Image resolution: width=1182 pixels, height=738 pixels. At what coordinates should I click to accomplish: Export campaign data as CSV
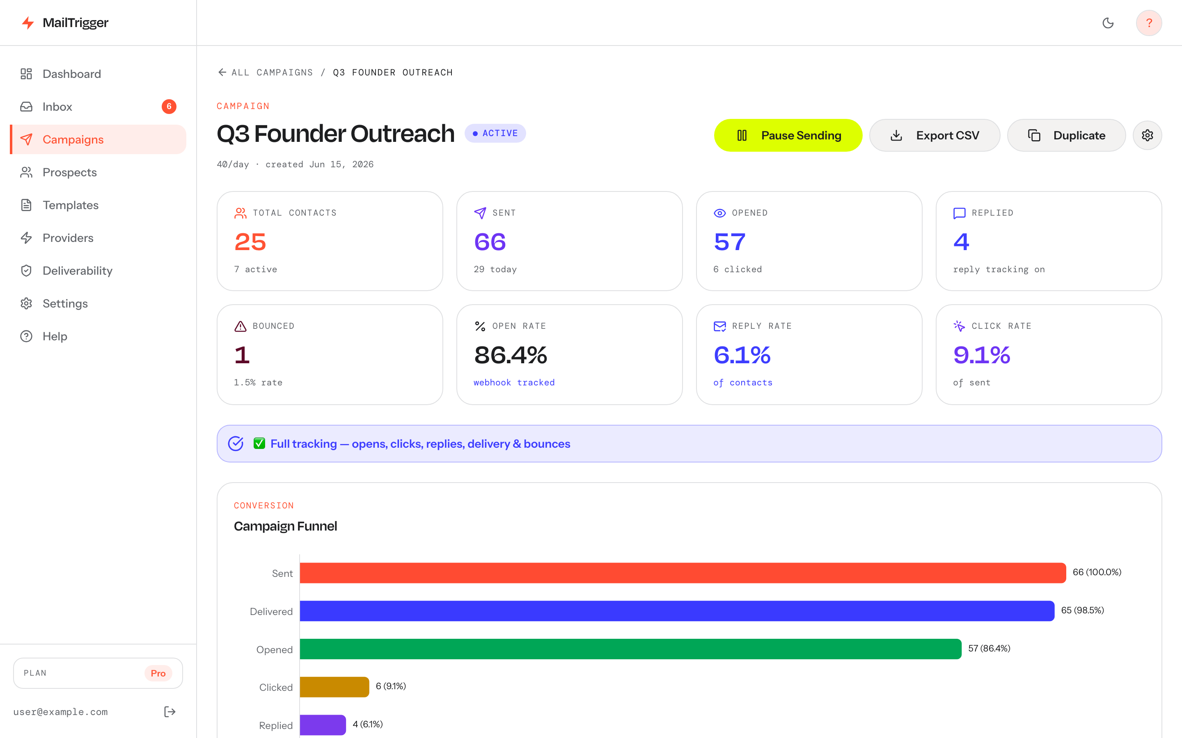[935, 135]
